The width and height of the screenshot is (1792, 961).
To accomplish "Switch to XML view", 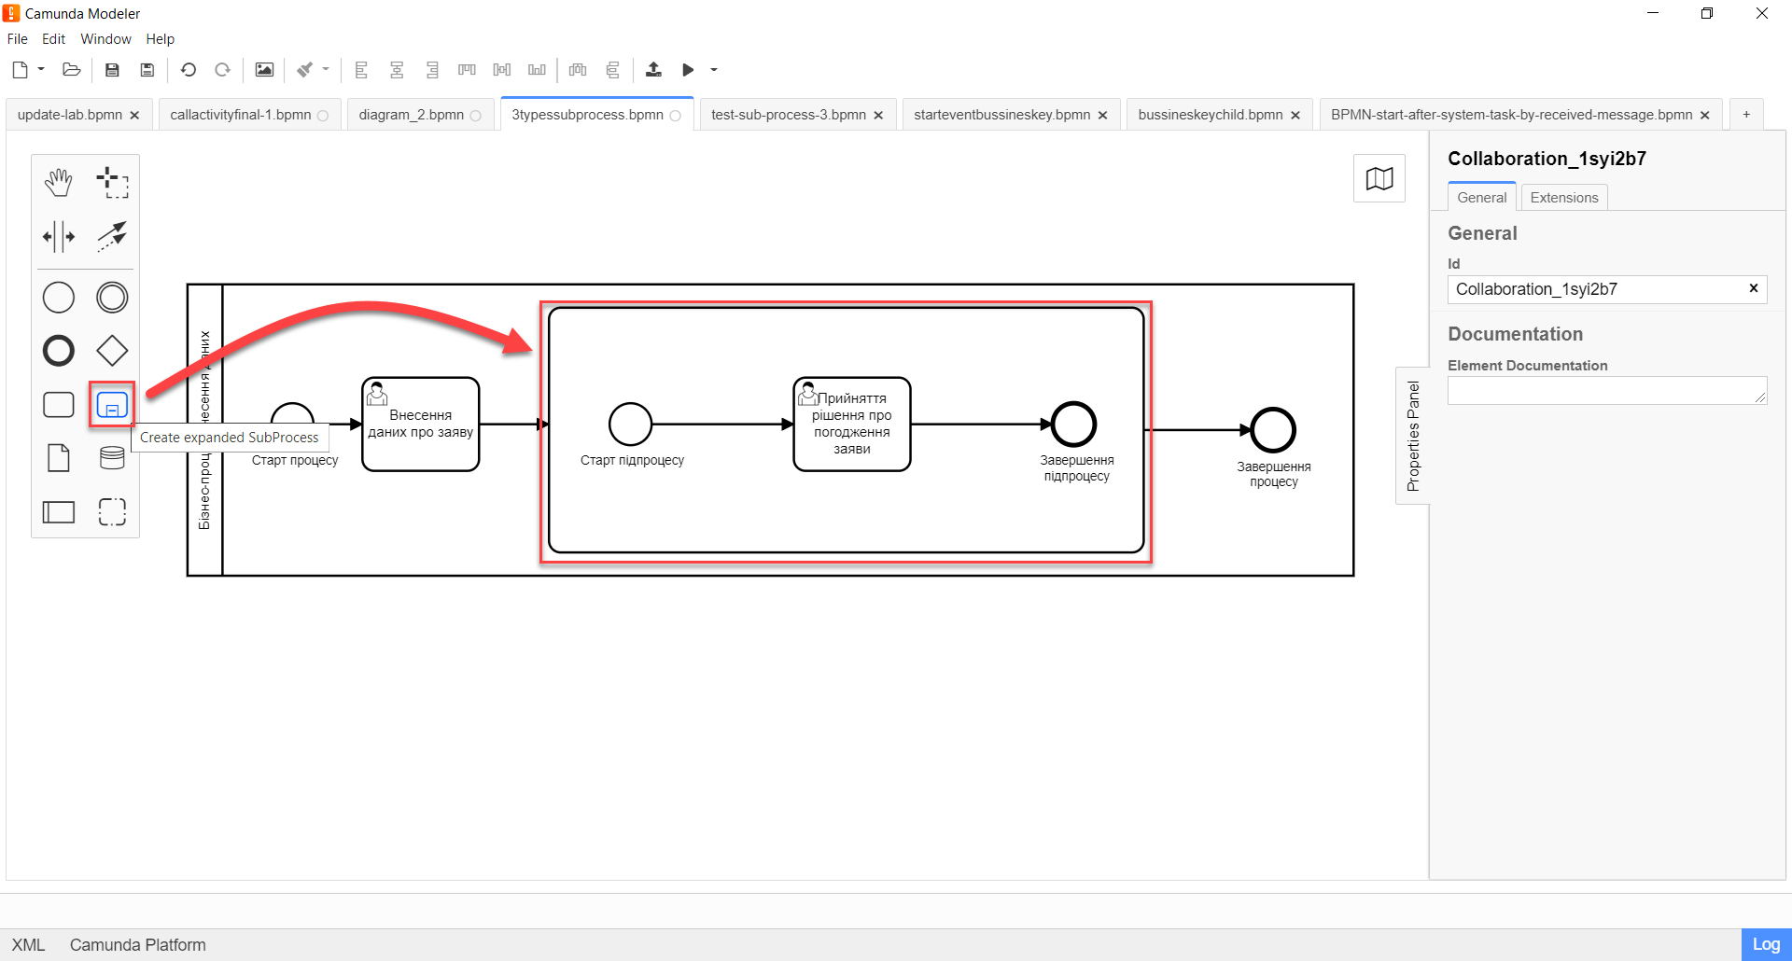I will click(x=28, y=945).
